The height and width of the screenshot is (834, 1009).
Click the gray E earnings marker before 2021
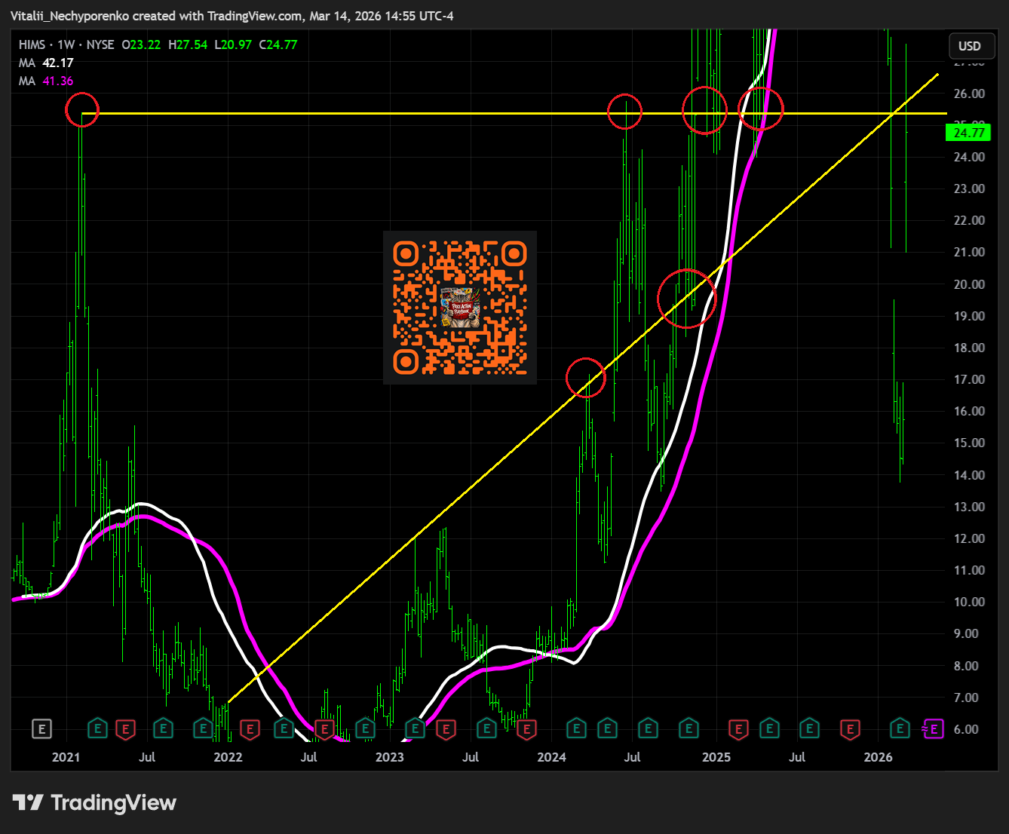pos(42,729)
